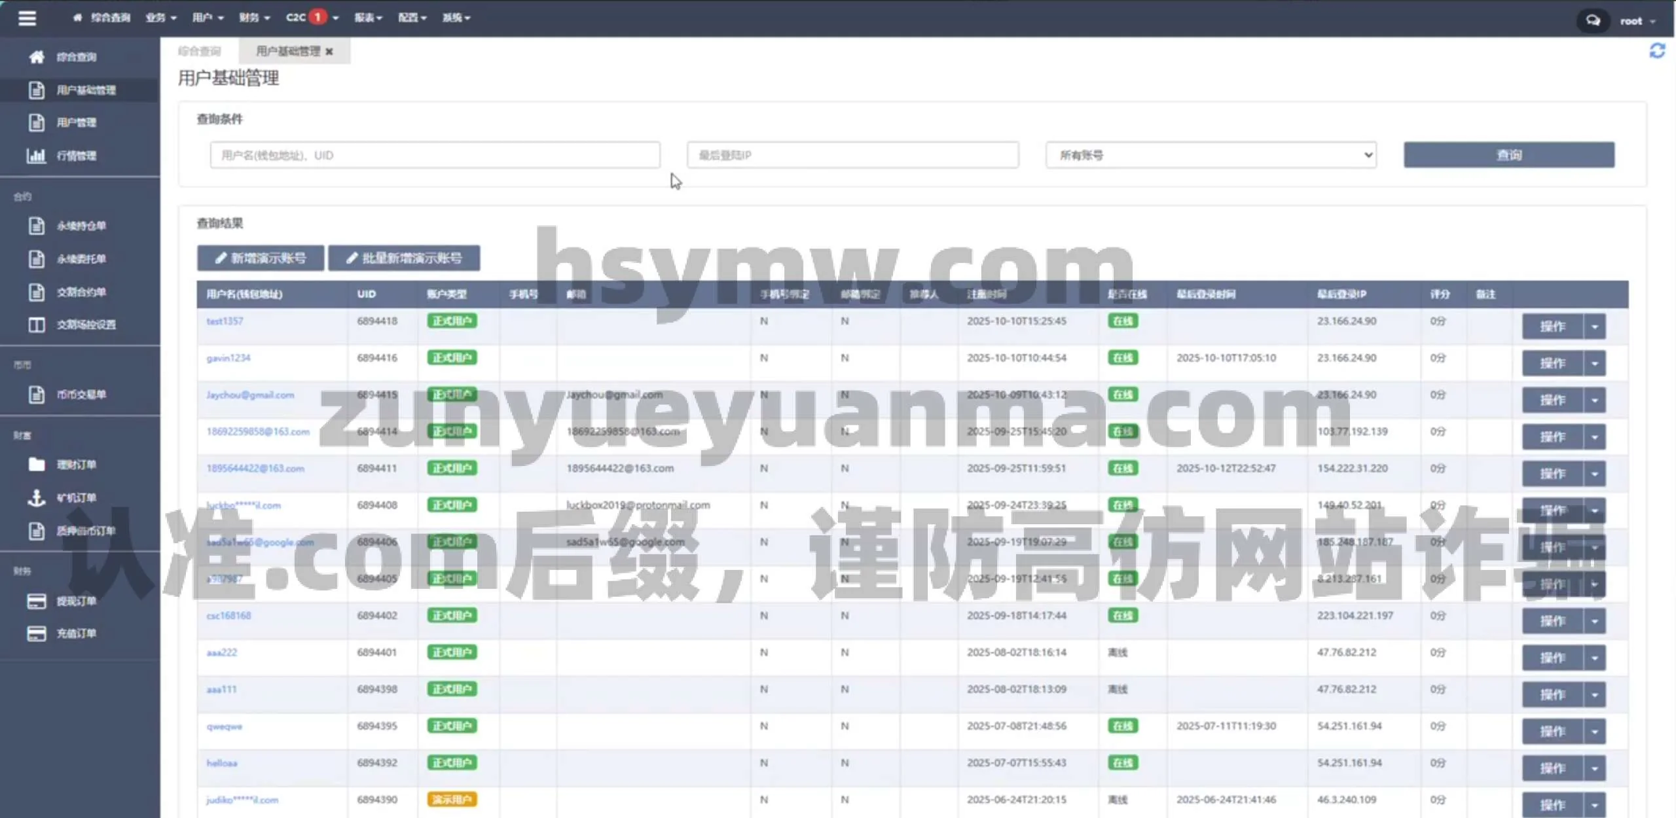
Task: Close the 用户基础管理 tab
Action: [x=329, y=52]
